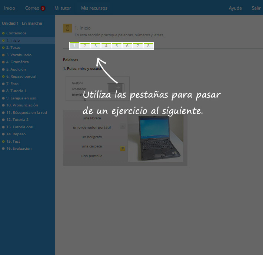Click Salir to log out
The image size is (263, 255).
point(256,8)
